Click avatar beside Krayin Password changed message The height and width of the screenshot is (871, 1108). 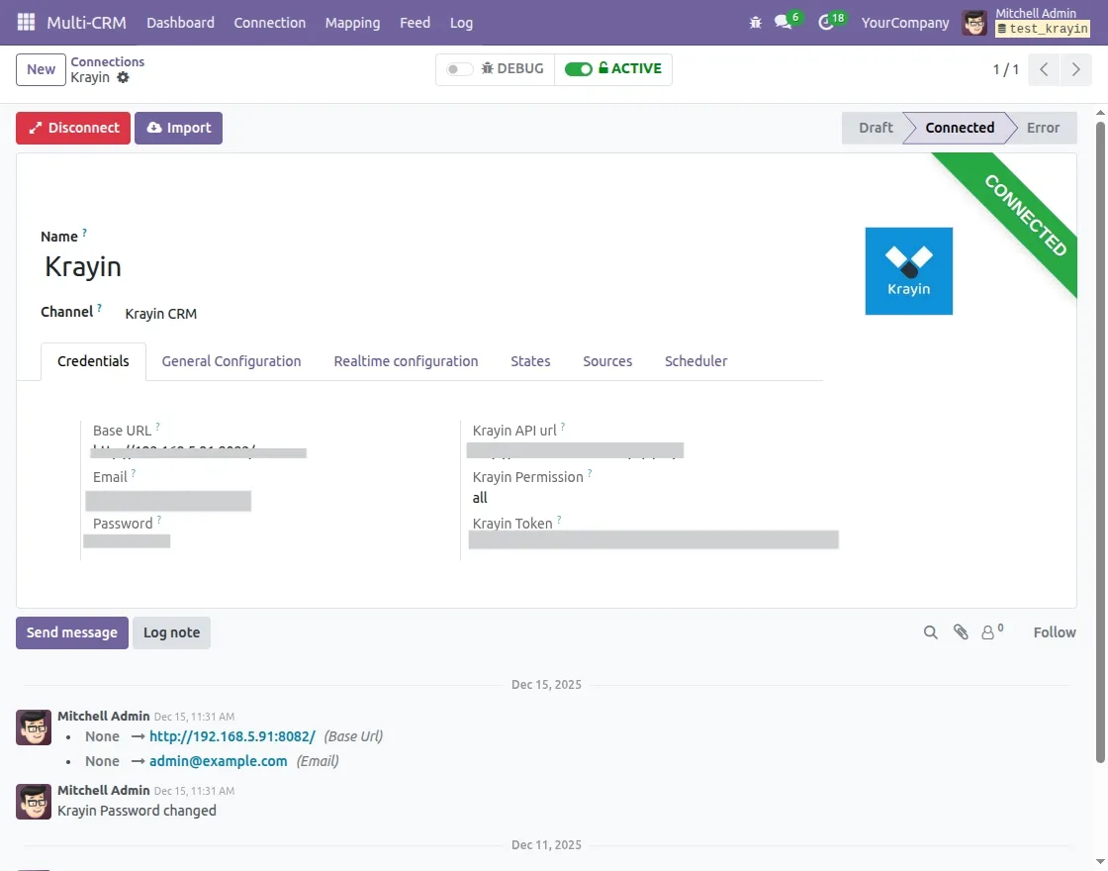pos(34,802)
